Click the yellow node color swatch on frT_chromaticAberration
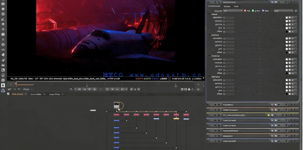303x150 pixels. click(268, 115)
